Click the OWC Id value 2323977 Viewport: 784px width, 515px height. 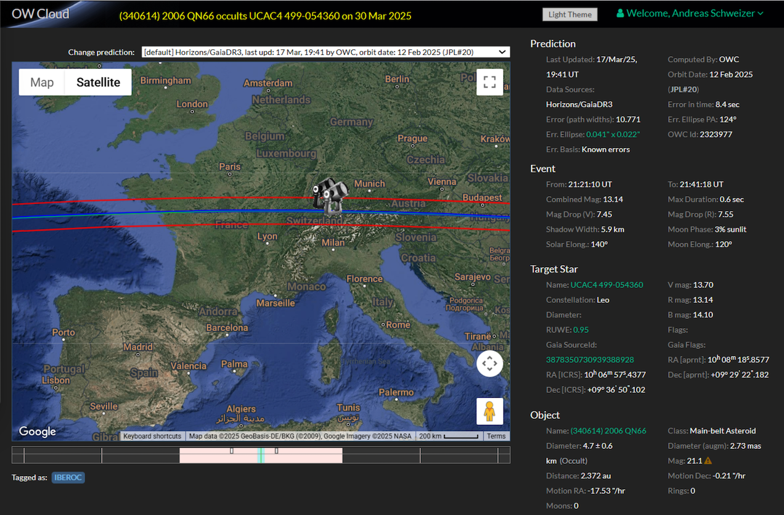click(x=716, y=134)
